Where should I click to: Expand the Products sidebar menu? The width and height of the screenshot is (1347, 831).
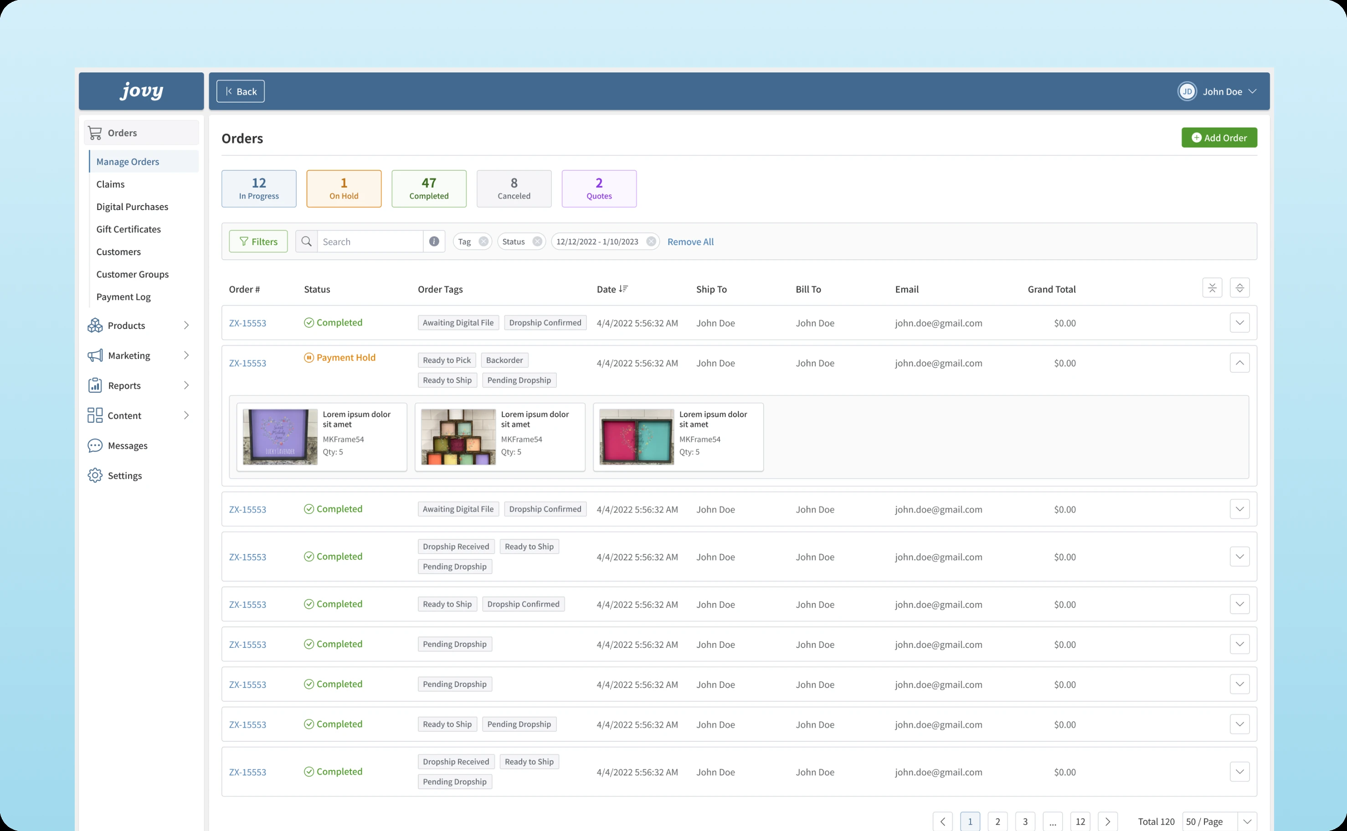click(186, 325)
